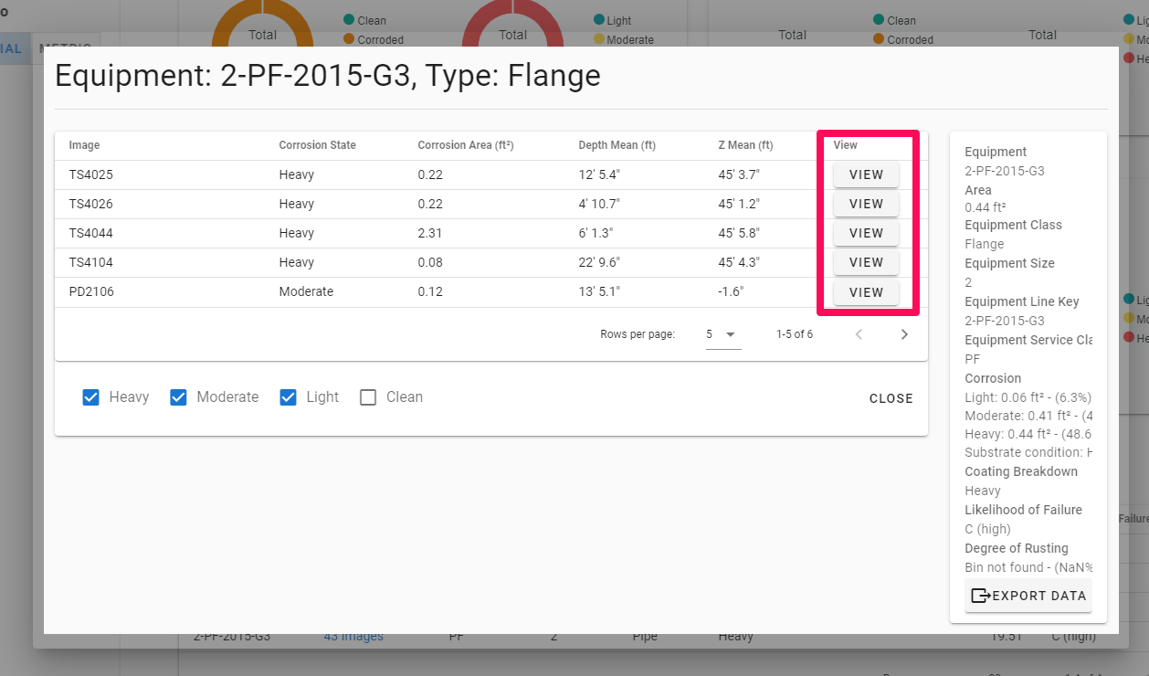The height and width of the screenshot is (676, 1149).
Task: Open the Rows per page dropdown
Action: (722, 334)
